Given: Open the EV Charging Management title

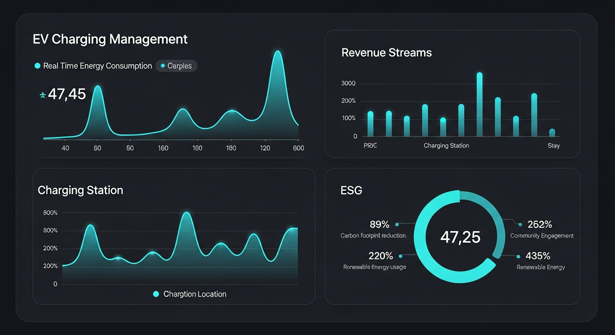Looking at the screenshot, I should click(110, 39).
